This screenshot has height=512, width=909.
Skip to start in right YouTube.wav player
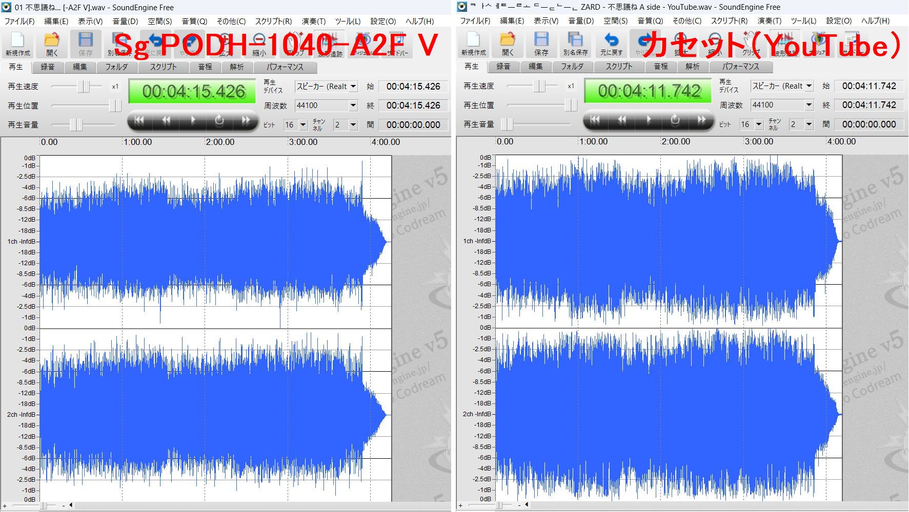(595, 120)
